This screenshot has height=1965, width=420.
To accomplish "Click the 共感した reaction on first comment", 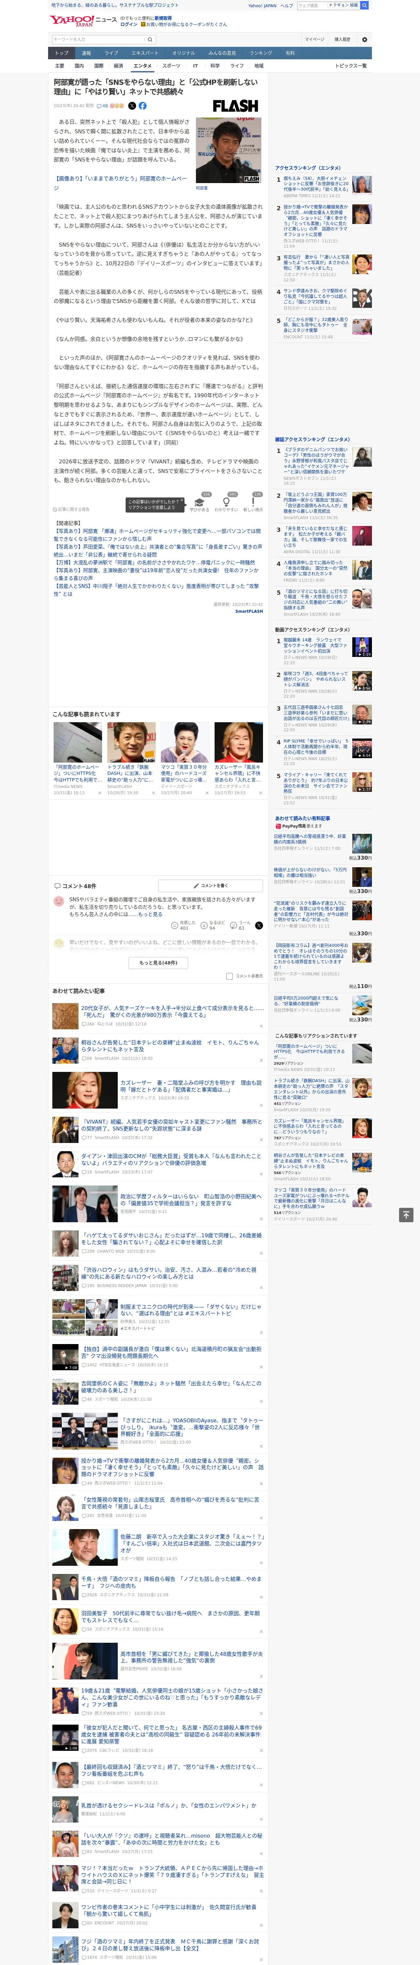I will [x=184, y=925].
